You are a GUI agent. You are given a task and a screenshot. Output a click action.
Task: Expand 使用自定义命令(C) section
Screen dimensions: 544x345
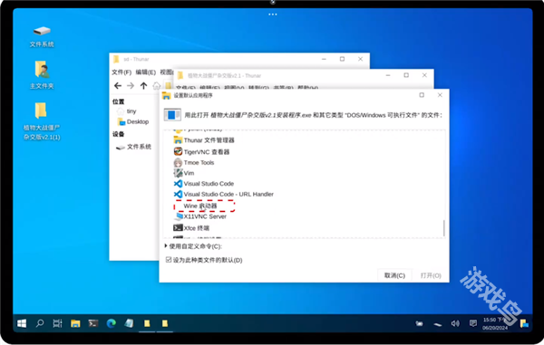[193, 246]
